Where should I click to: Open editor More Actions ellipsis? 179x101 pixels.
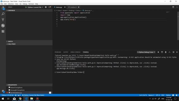pos(177,7)
